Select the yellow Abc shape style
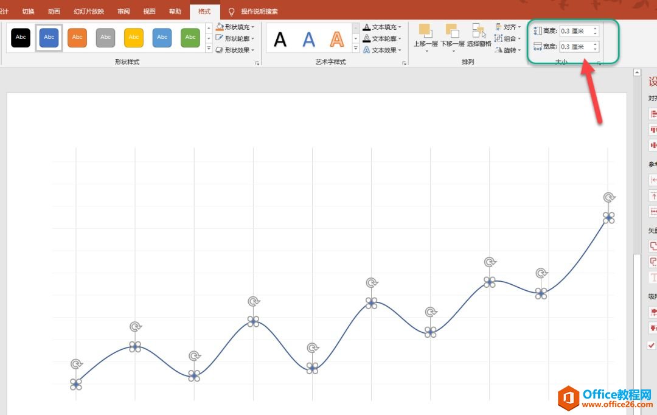This screenshot has height=415, width=657. (134, 37)
